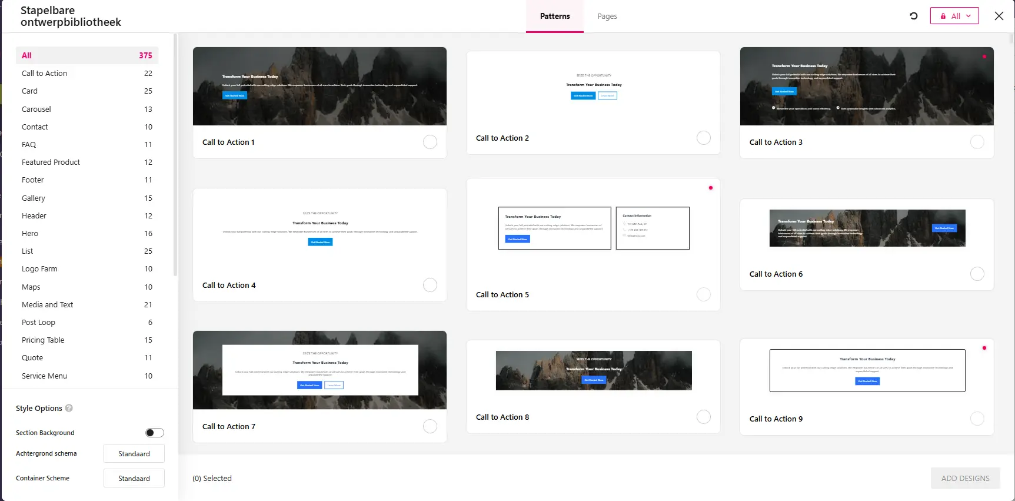Image resolution: width=1015 pixels, height=501 pixels.
Task: Click the Stapelbare ontwerpbibliotheek title
Action: [x=71, y=16]
